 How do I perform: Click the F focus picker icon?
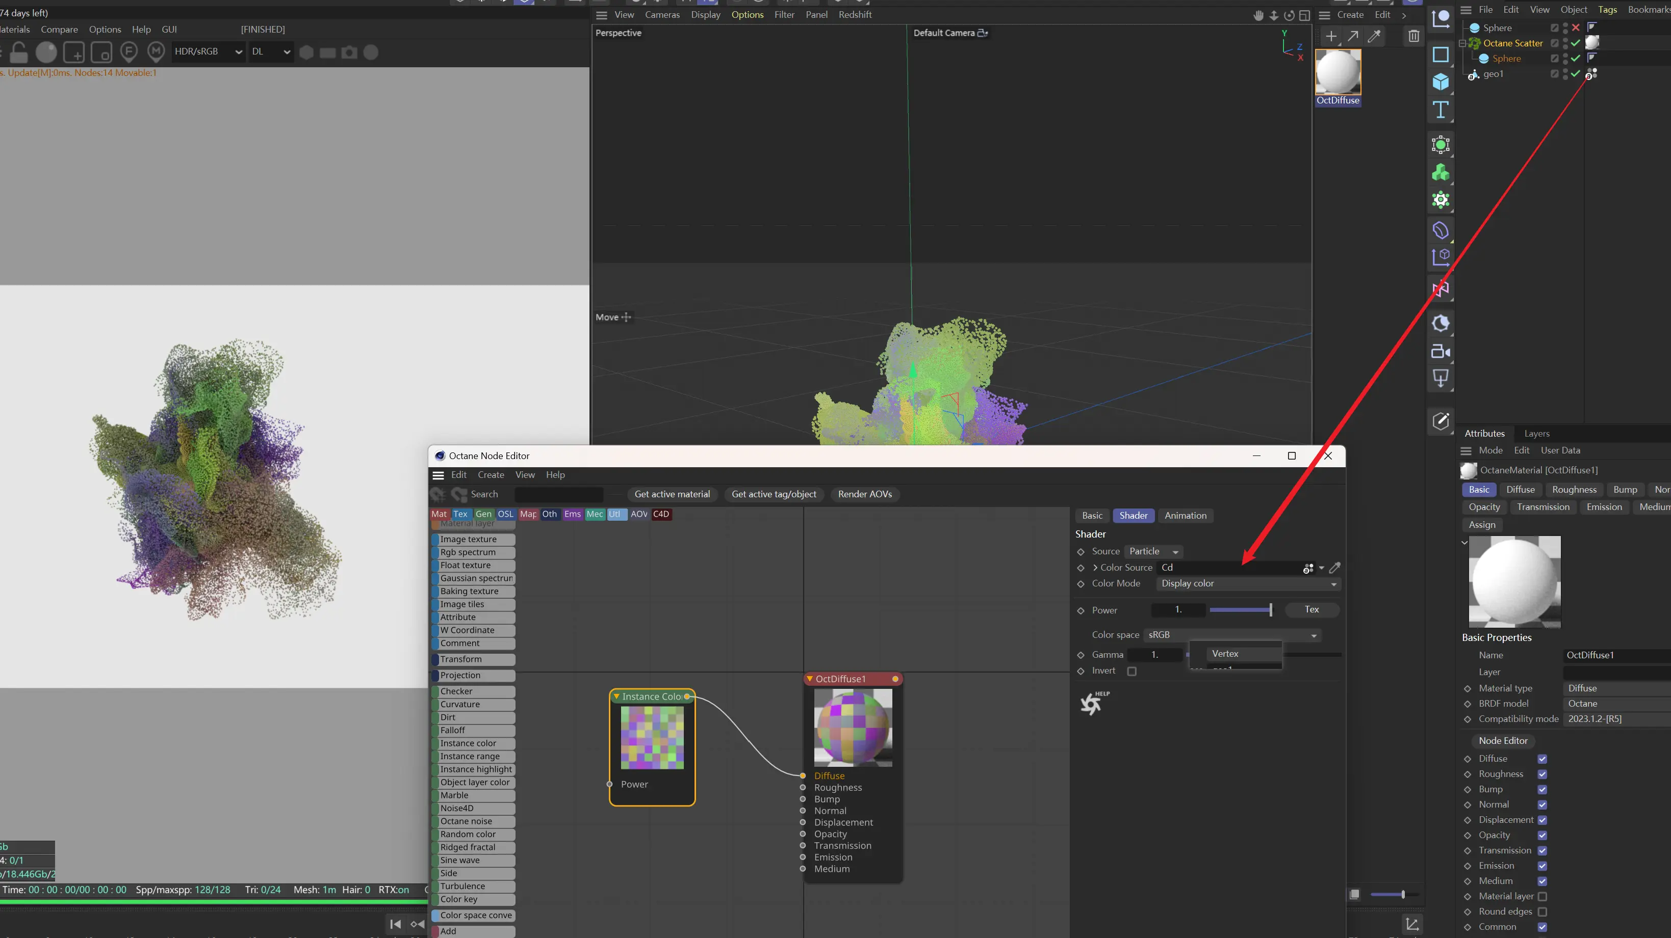tap(128, 51)
